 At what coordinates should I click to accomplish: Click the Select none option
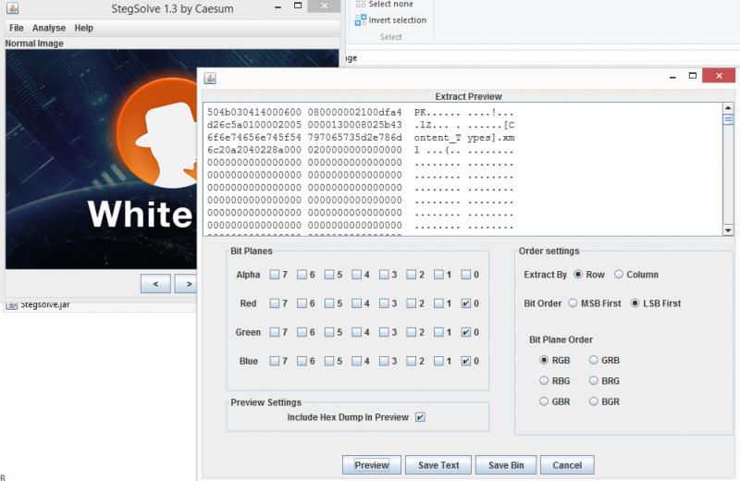[390, 4]
